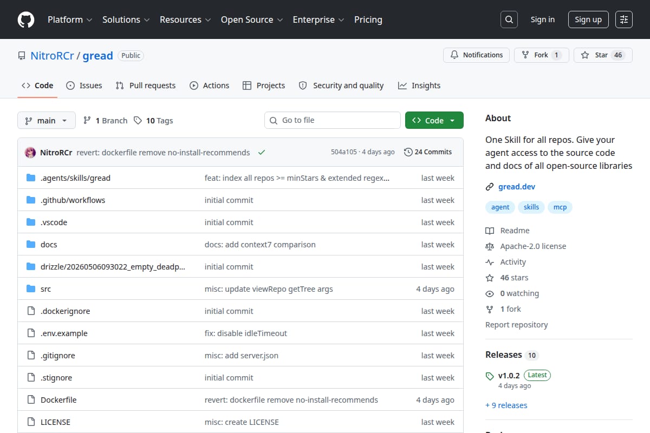Select the mcp topic tag
This screenshot has height=433, width=650.
[x=560, y=207]
